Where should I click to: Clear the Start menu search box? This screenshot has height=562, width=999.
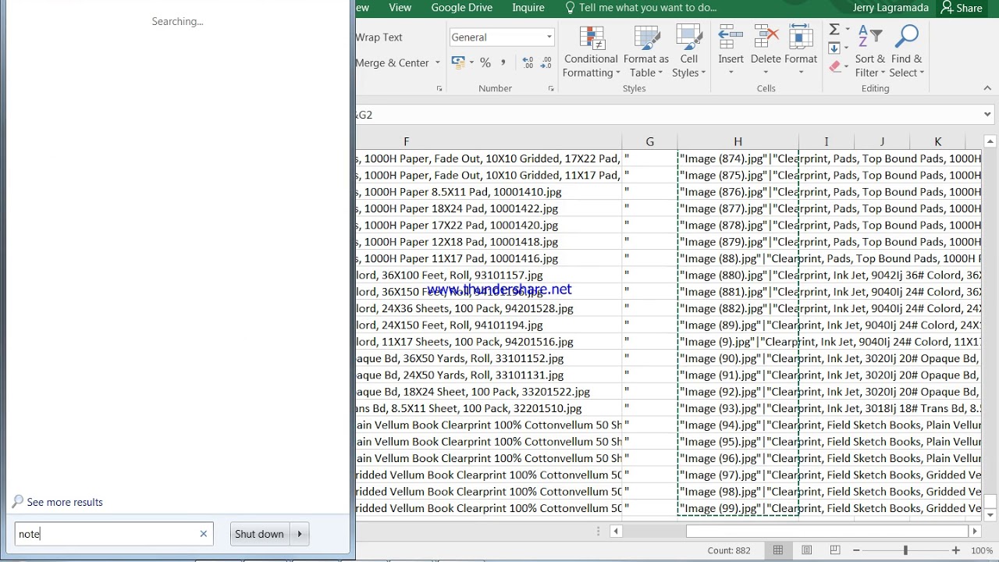click(x=204, y=534)
